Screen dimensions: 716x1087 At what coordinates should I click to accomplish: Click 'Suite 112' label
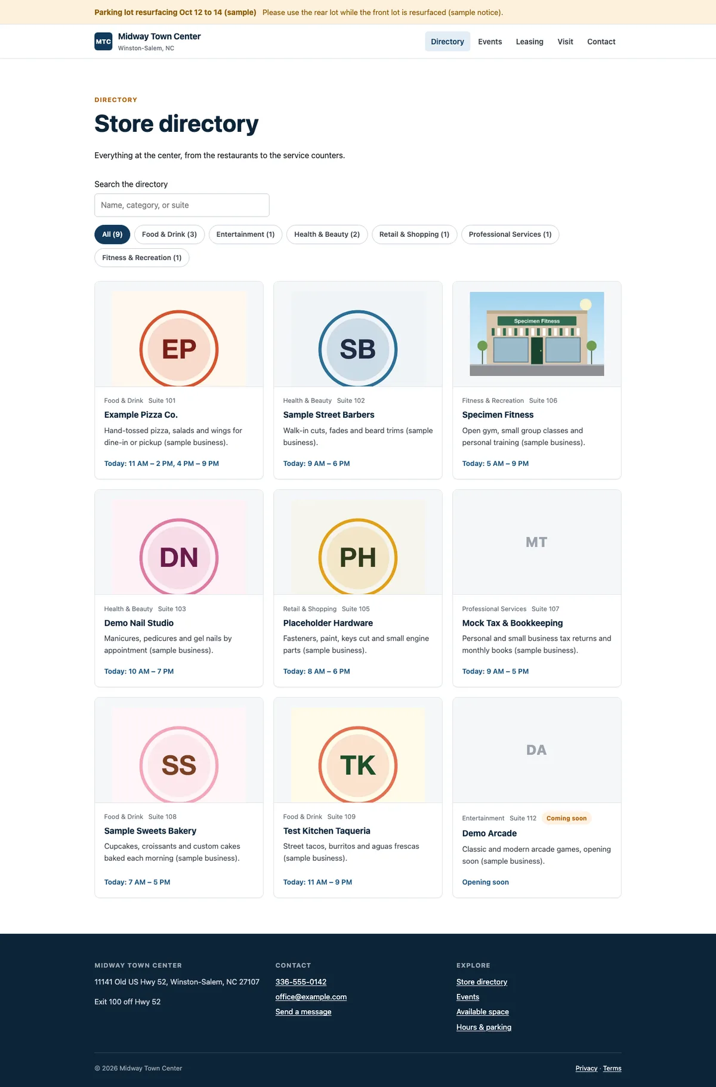pyautogui.click(x=523, y=819)
